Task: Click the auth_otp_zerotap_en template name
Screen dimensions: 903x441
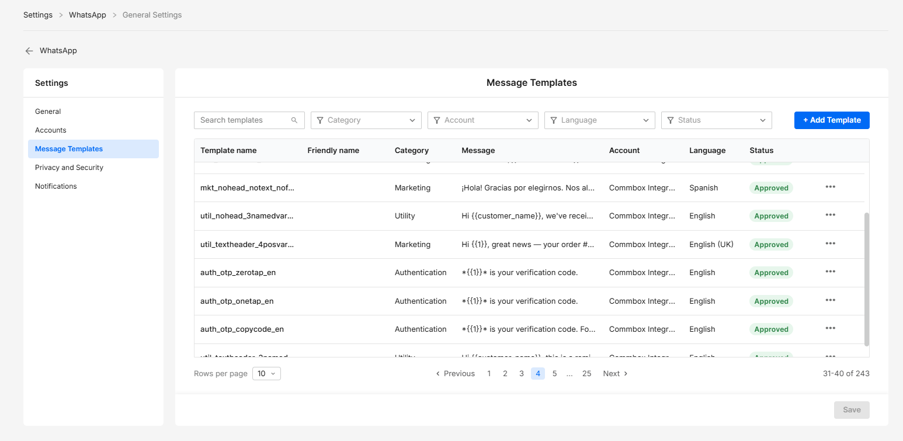Action: click(237, 273)
